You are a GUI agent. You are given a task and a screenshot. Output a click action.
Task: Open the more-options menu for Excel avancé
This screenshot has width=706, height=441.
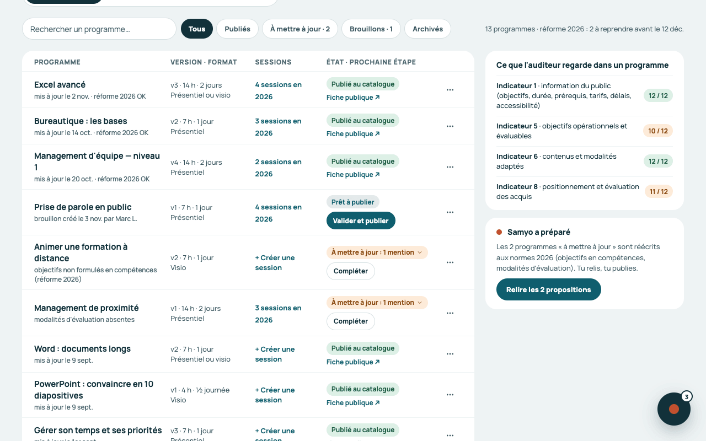point(450,90)
